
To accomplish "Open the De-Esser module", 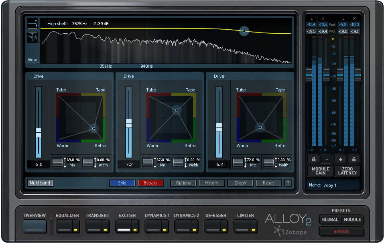I will [x=213, y=227].
